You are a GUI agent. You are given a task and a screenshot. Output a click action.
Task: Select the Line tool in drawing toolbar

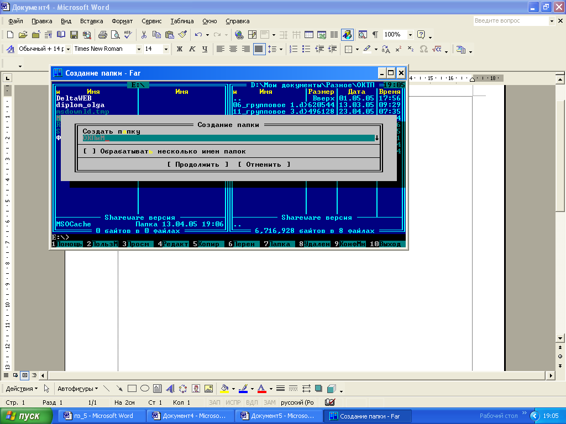(x=106, y=389)
